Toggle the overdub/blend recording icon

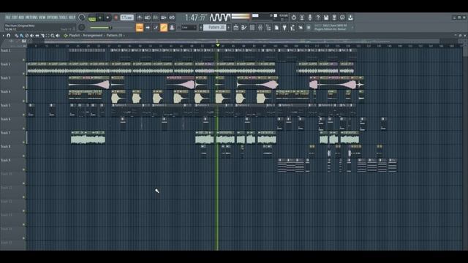[x=164, y=18]
